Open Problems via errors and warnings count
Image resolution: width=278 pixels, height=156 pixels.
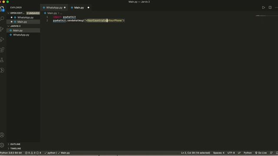click(33, 153)
